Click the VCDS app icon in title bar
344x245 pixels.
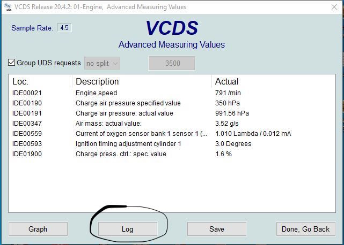(8, 7)
